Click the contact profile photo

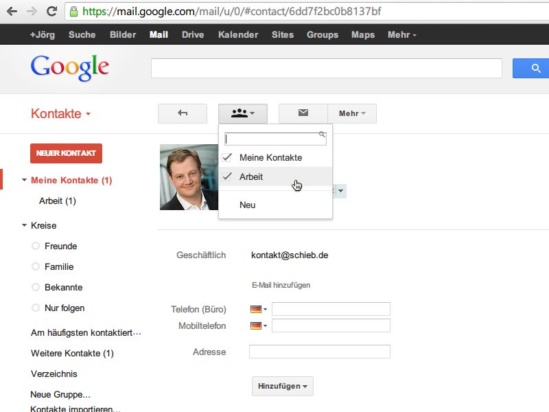pos(189,177)
